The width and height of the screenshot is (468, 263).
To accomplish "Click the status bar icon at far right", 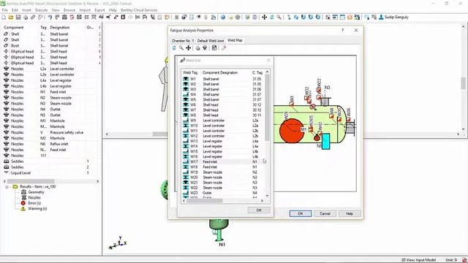I will click(464, 260).
